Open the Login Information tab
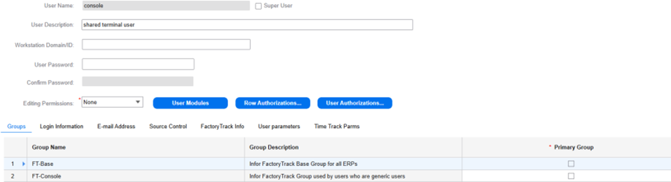Viewport: 671px width, 182px height. (x=62, y=126)
